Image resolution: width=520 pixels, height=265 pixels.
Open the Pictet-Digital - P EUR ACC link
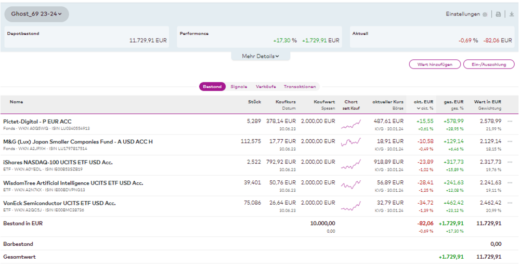[x=37, y=122]
